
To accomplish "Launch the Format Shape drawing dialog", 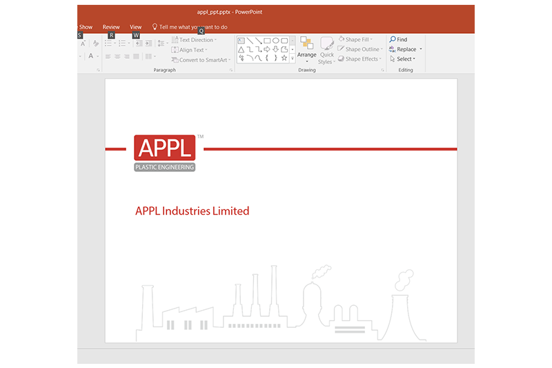I will (x=382, y=70).
